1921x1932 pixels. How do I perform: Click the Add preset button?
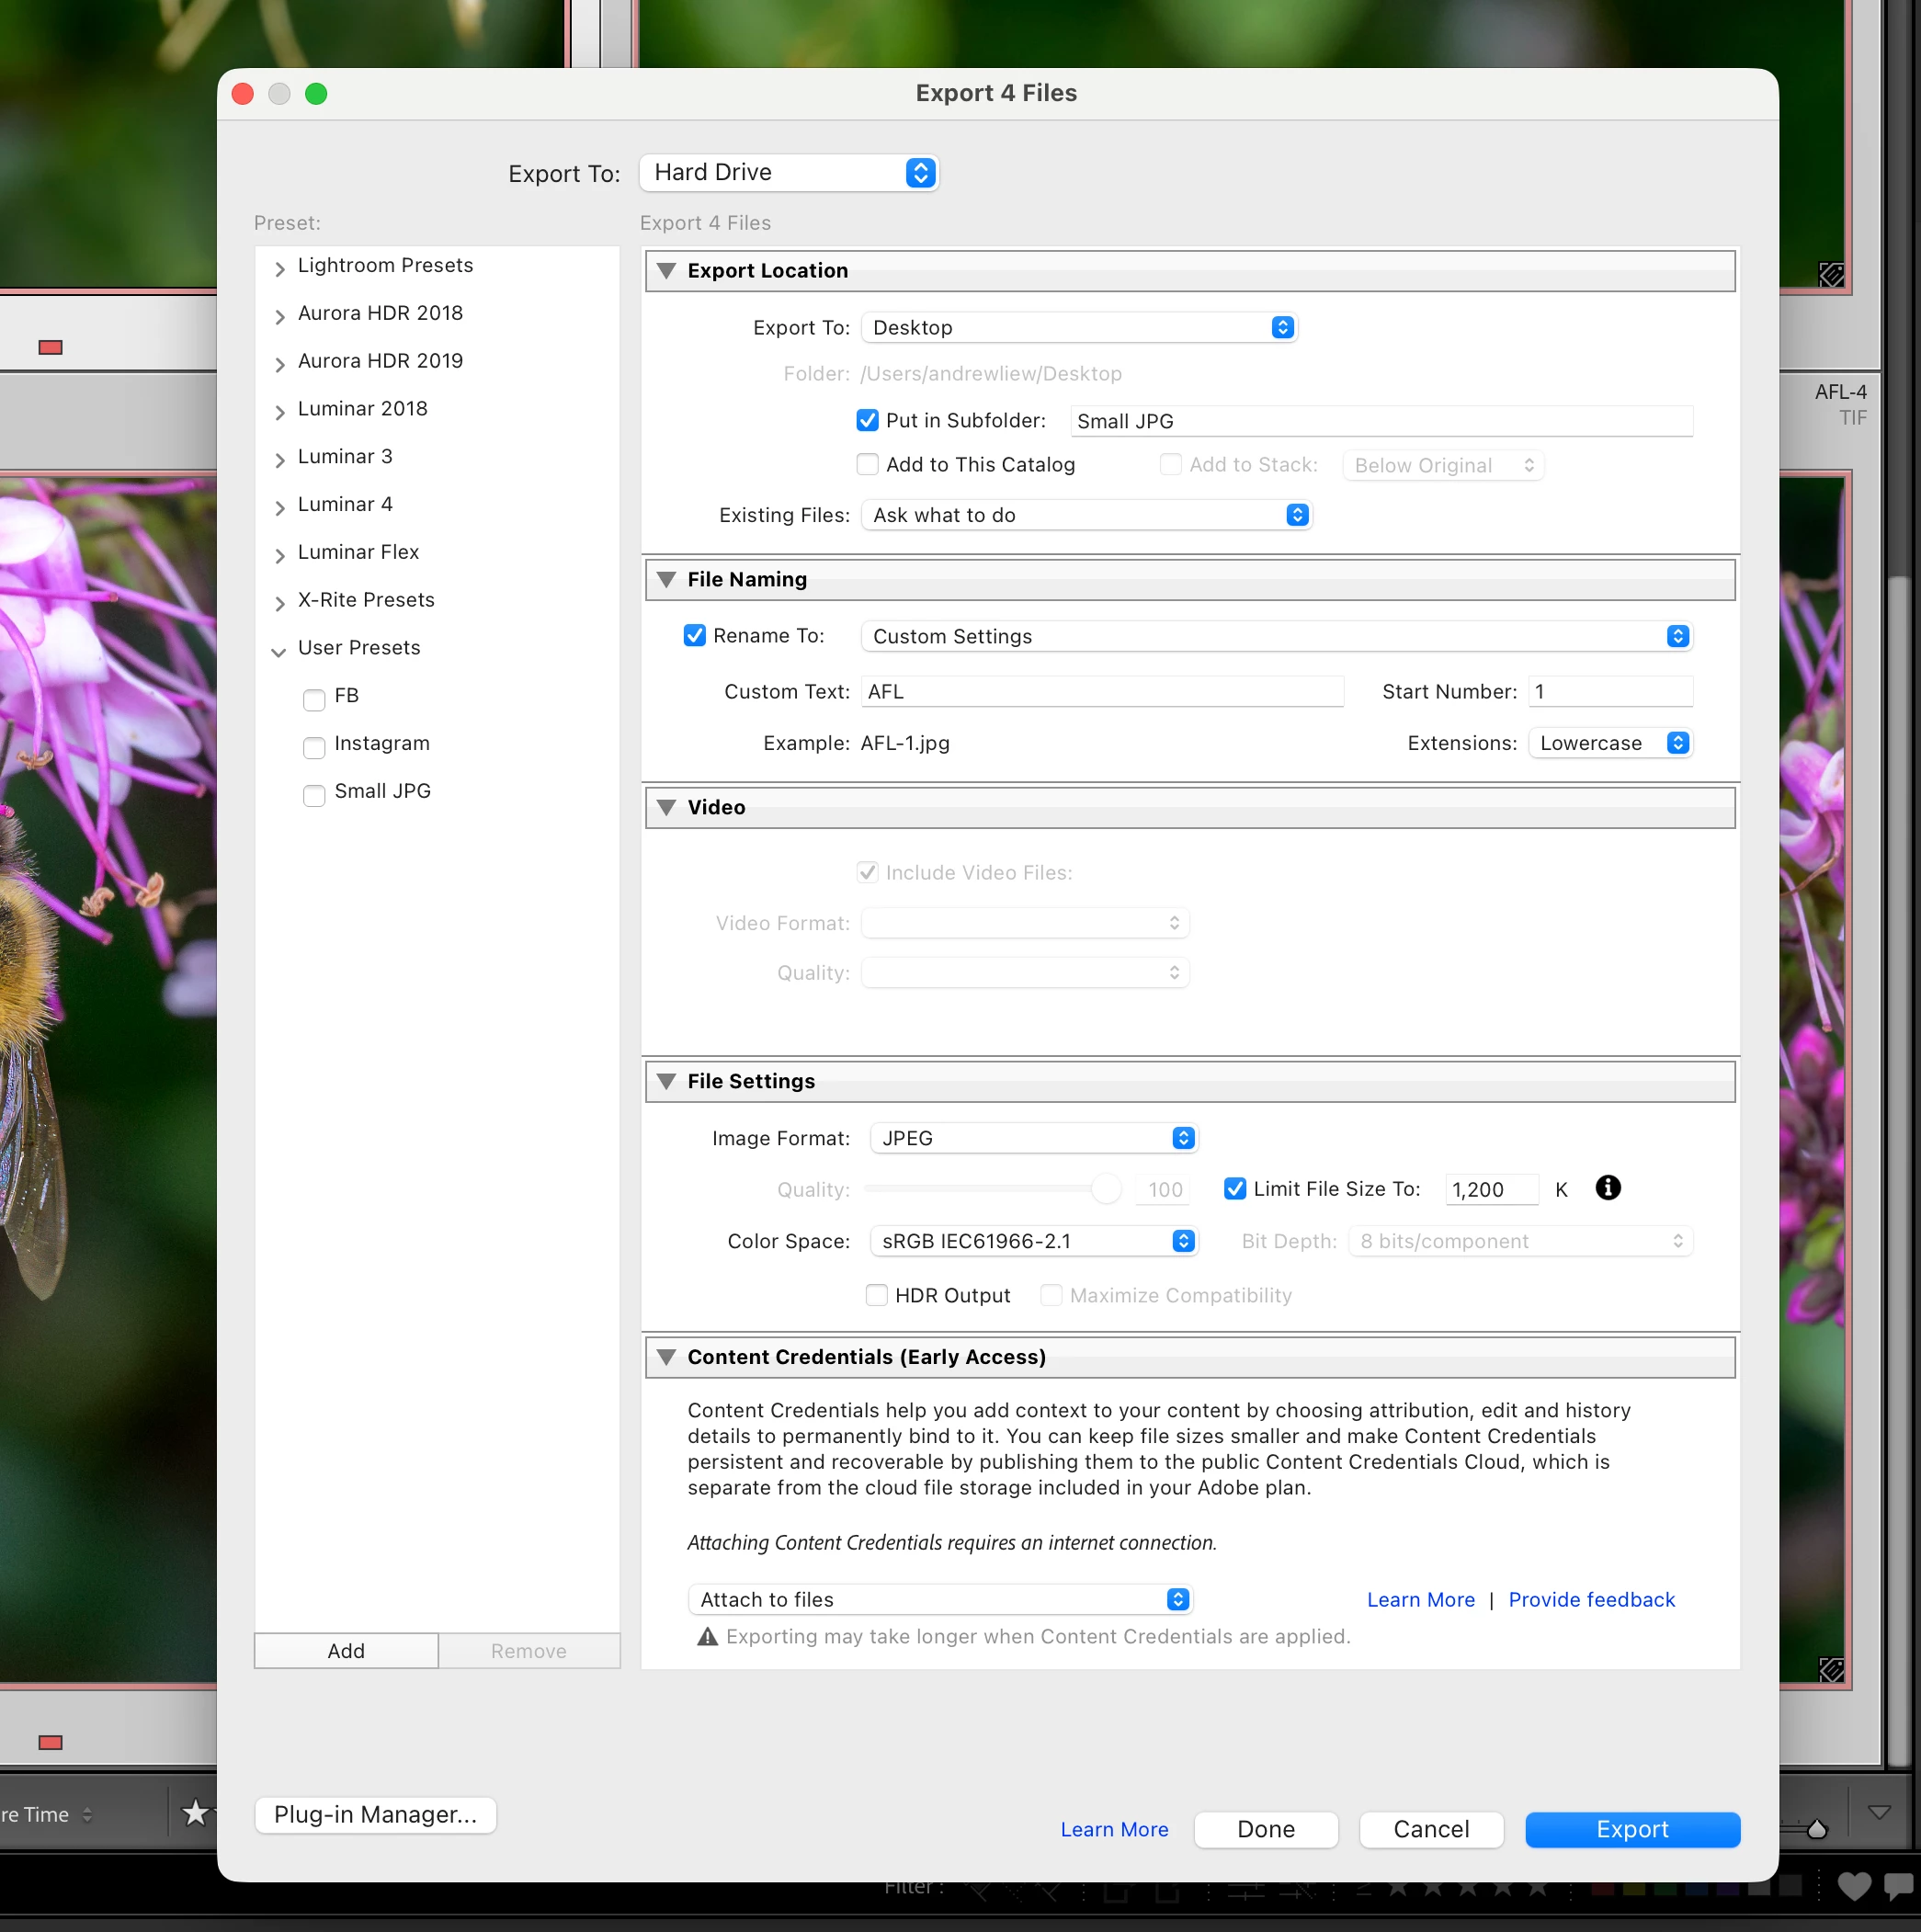click(x=346, y=1651)
